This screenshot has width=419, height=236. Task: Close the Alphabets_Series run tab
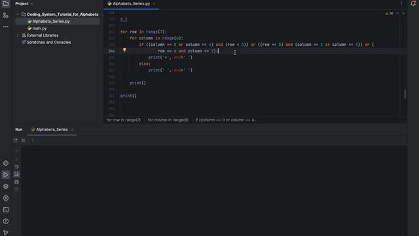point(72,130)
